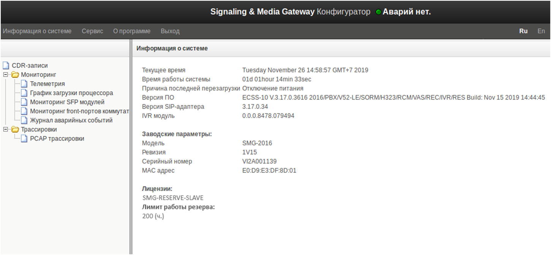The width and height of the screenshot is (551, 255).
Task: Open График загрузки процессора
Action: (71, 93)
